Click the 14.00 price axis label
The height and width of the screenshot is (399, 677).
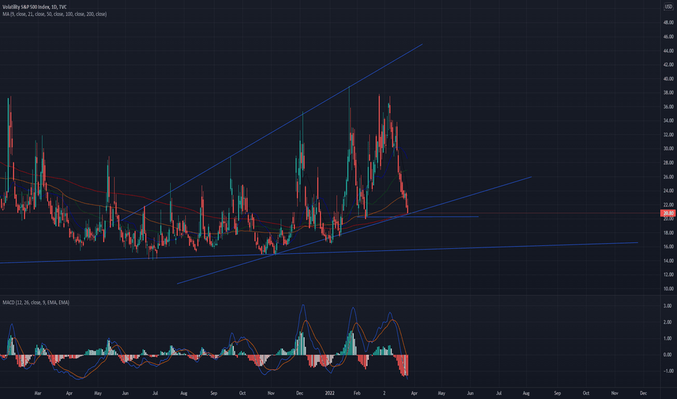[x=668, y=261]
